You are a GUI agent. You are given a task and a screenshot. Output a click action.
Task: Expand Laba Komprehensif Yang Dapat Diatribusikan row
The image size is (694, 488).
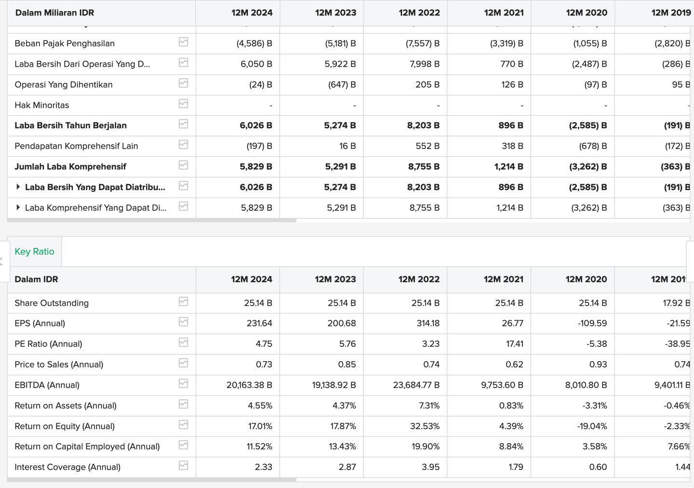pyautogui.click(x=18, y=207)
